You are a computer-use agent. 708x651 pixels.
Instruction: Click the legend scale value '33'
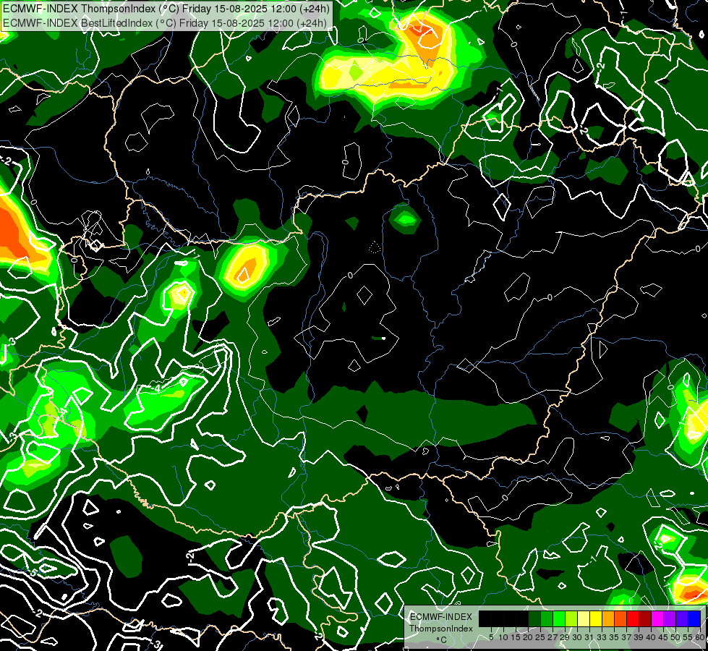pyautogui.click(x=602, y=637)
